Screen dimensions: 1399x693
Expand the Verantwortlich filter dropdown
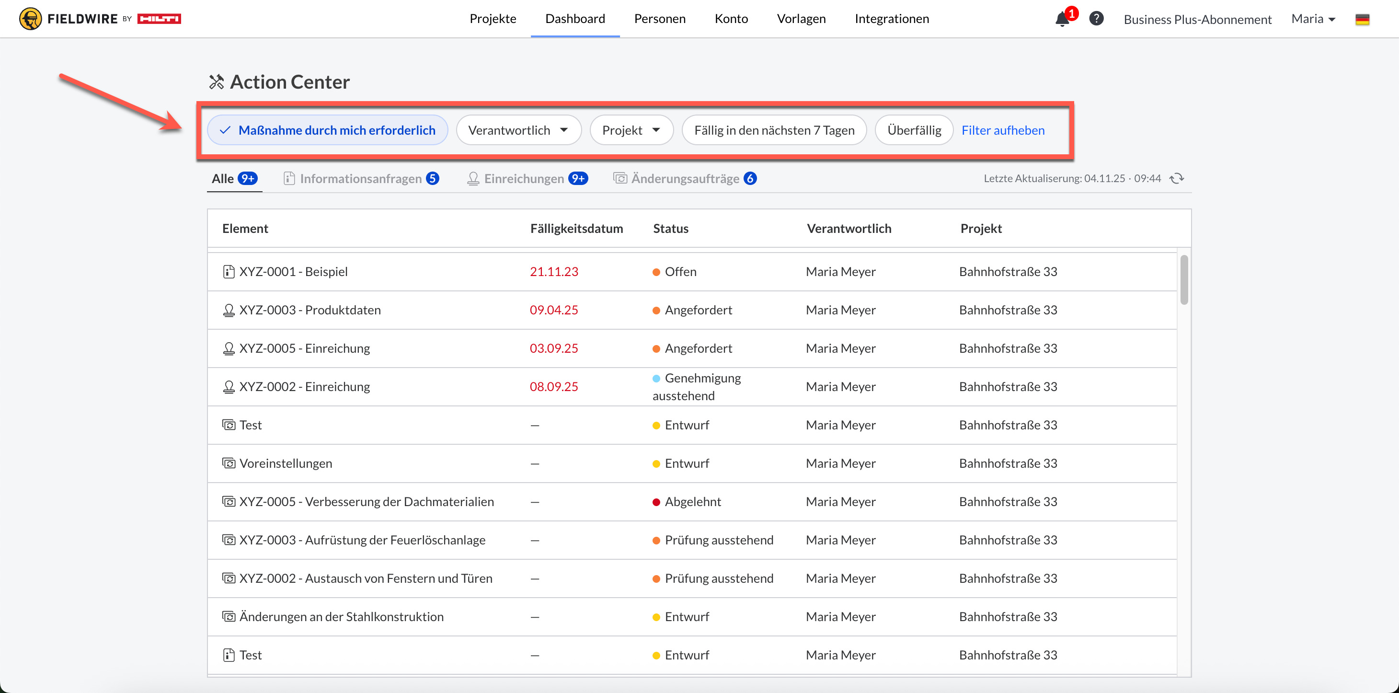[519, 130]
